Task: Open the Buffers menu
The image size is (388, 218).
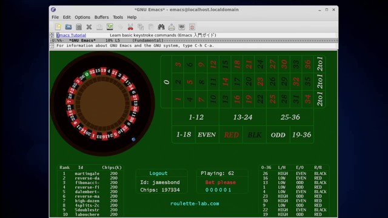Action: click(x=101, y=17)
